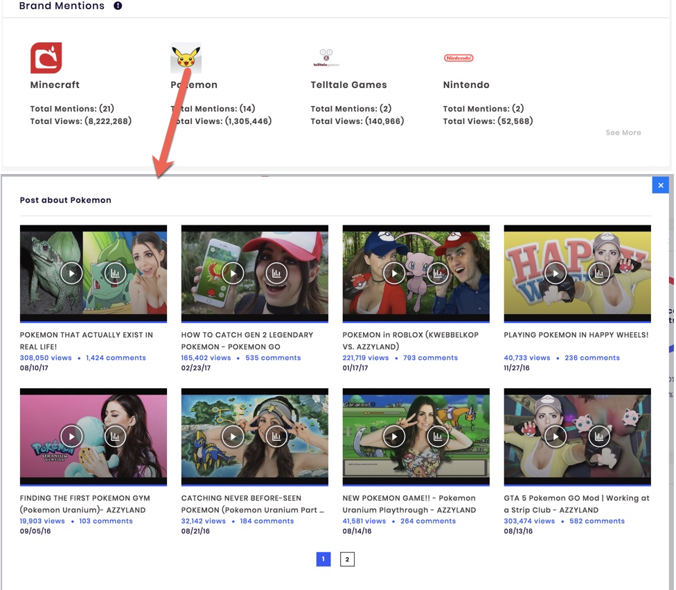Go to page 2 of Pokemon posts
Viewport: 676px width, 590px height.
347,559
